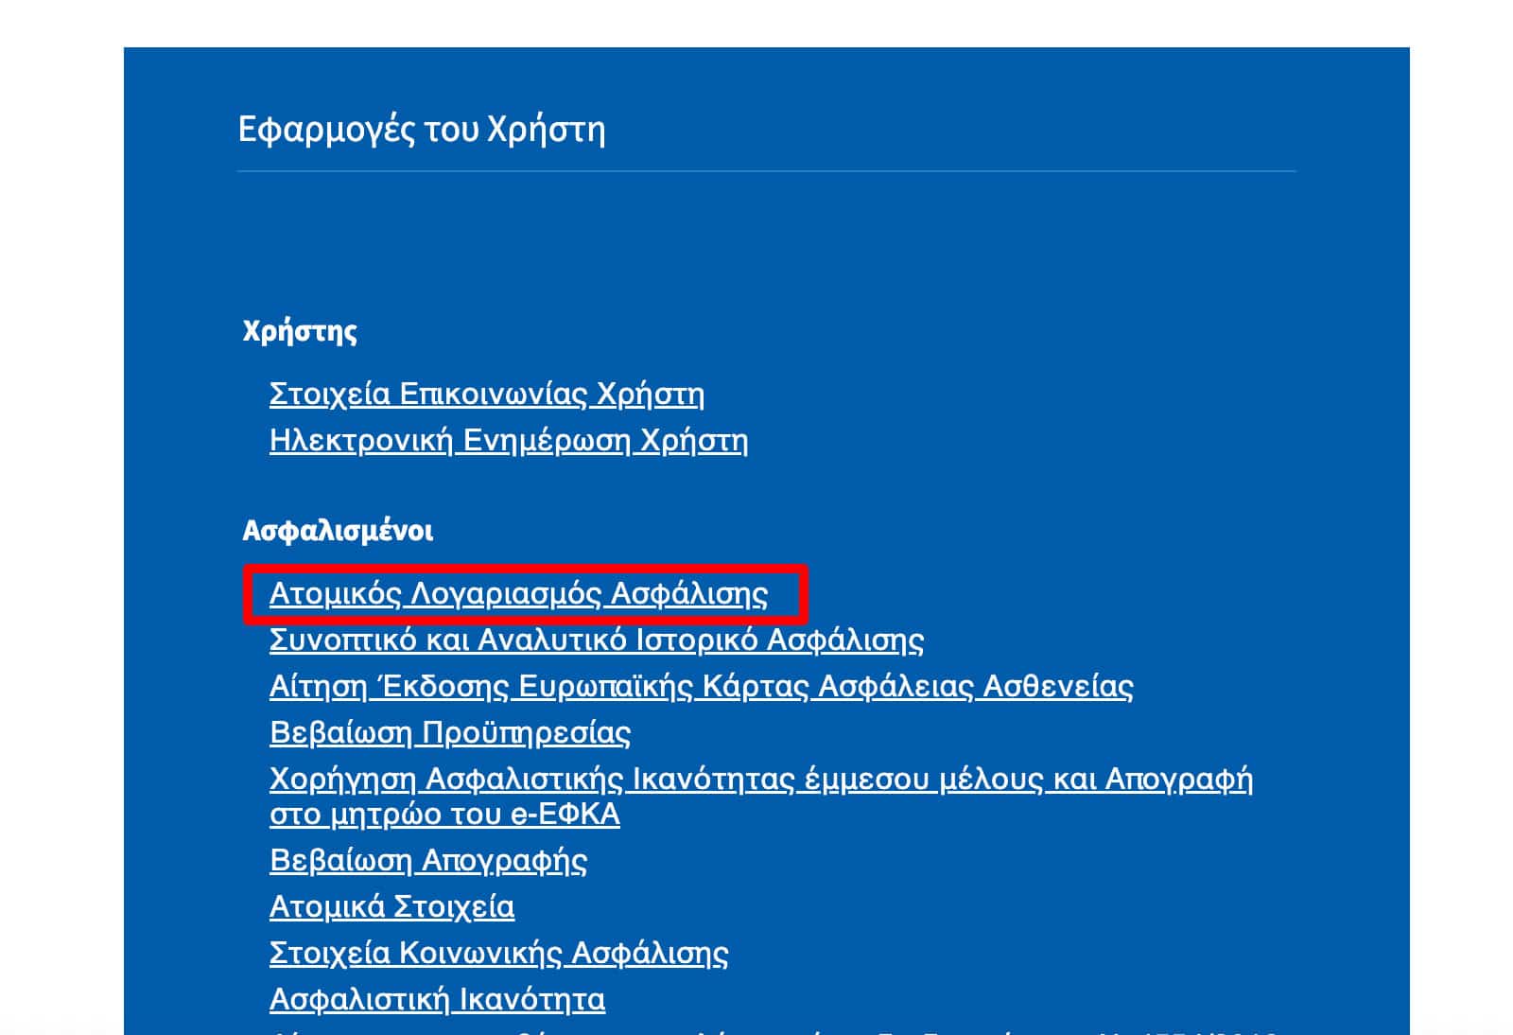
Task: Select Αίτηση Έκδοσης Ευρωπαϊκής Κάρτας Ασφάλειας Ασθενείας
Action: click(x=701, y=687)
